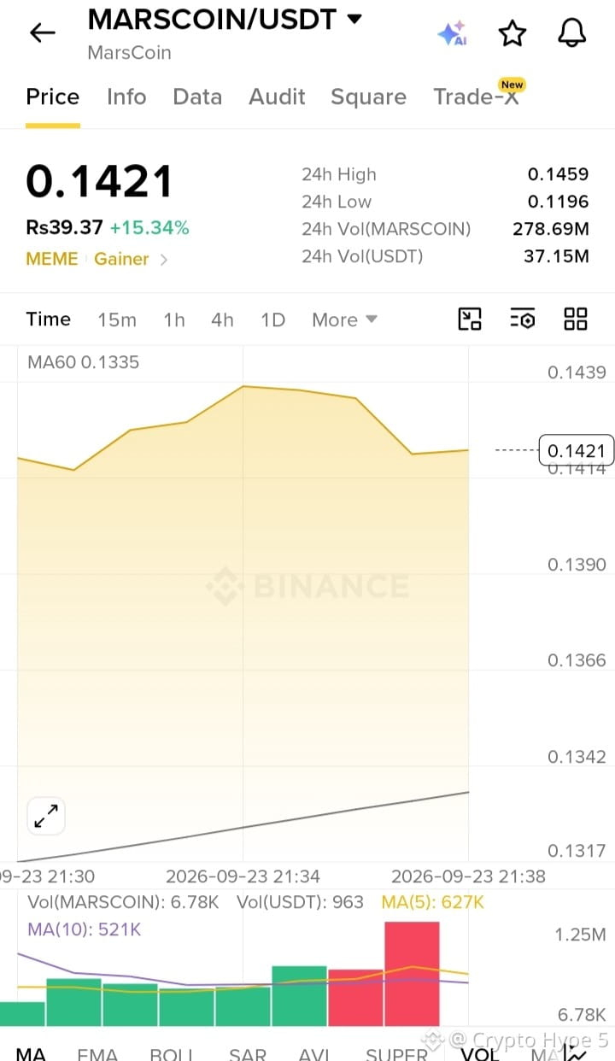Image resolution: width=615 pixels, height=1061 pixels.
Task: Select the 4h timeframe
Action: point(222,319)
